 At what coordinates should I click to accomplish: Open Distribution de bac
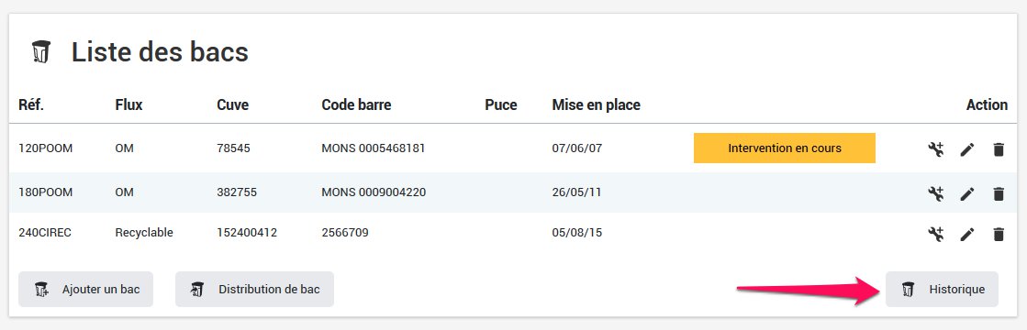(x=255, y=290)
